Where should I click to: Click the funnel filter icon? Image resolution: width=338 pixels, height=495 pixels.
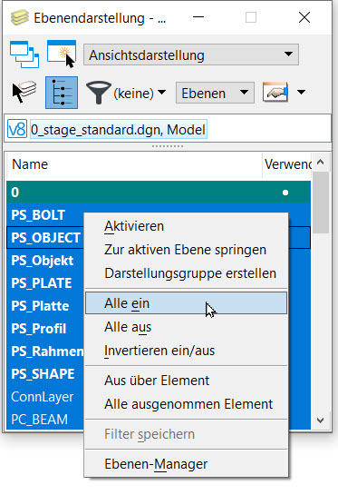click(98, 92)
